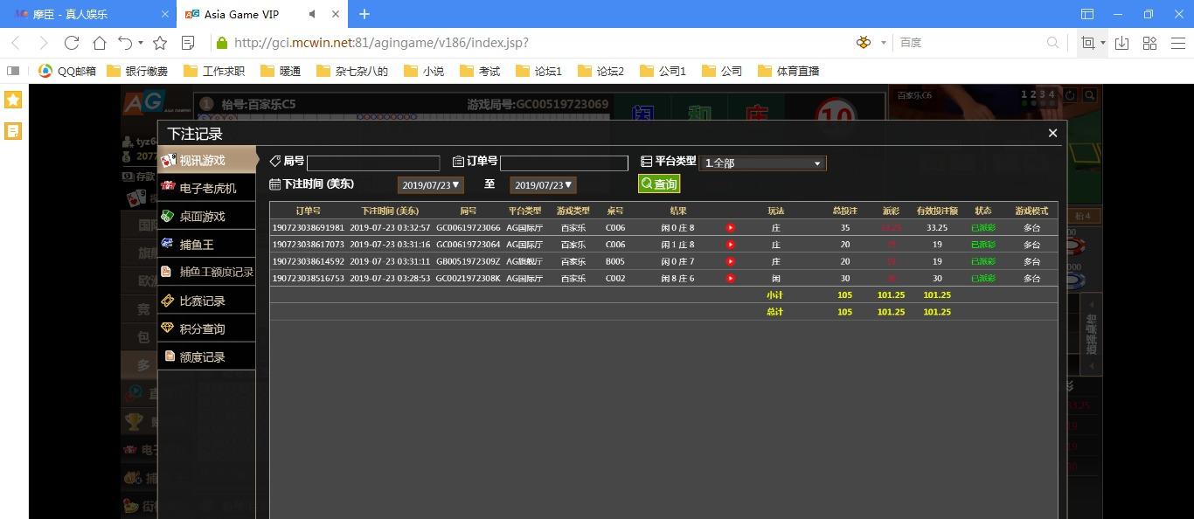Click the undo closed tab icon

[126, 43]
